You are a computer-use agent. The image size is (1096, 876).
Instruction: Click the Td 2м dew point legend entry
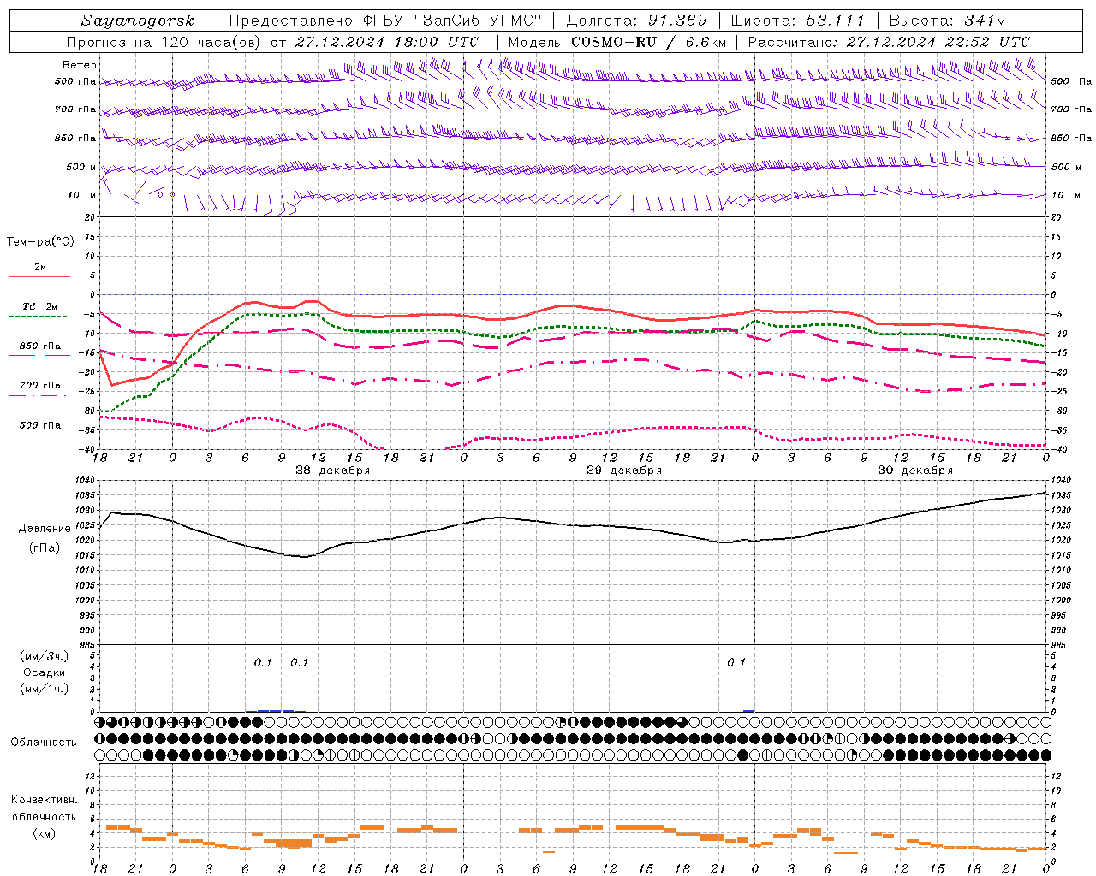(39, 306)
